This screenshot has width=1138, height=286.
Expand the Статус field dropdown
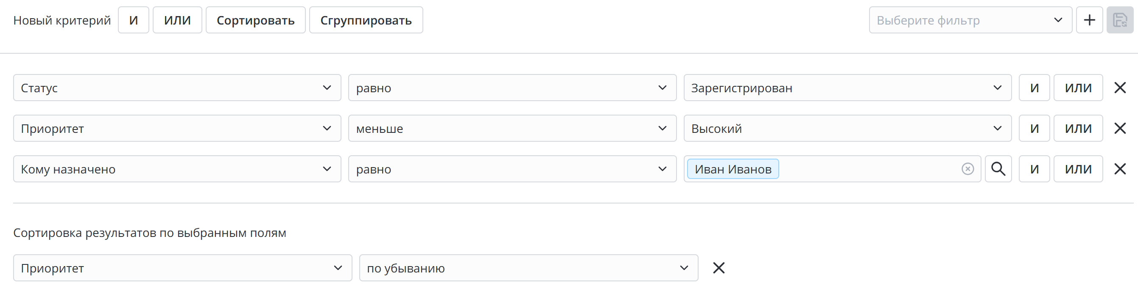pyautogui.click(x=177, y=88)
